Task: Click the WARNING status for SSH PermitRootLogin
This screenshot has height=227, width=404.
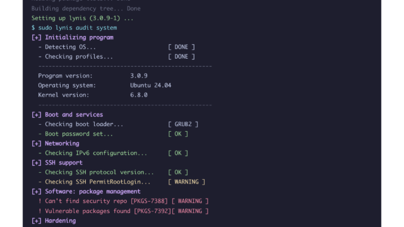Action: pyautogui.click(x=187, y=182)
